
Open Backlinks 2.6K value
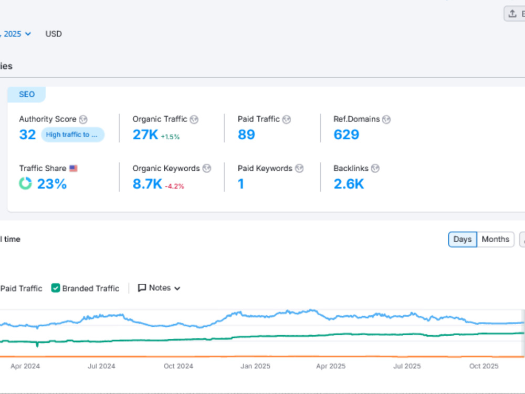[349, 183]
